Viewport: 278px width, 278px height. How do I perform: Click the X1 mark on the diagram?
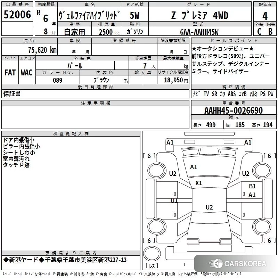point(198,183)
